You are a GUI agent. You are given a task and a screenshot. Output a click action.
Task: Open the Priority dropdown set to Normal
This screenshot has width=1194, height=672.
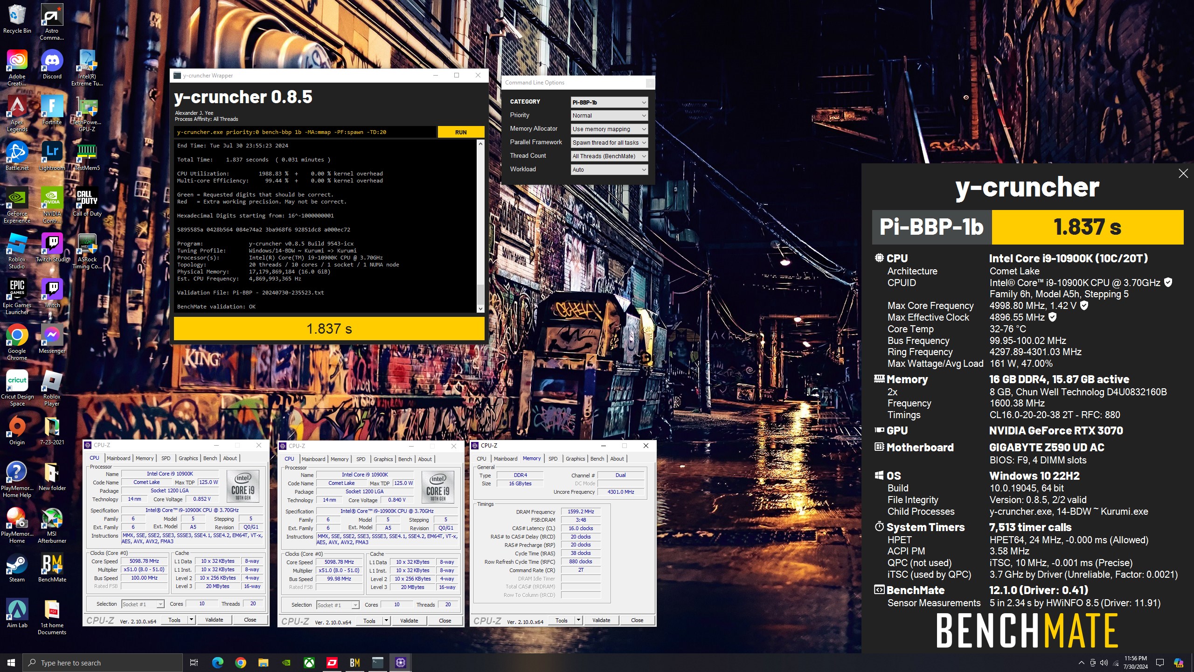(609, 115)
